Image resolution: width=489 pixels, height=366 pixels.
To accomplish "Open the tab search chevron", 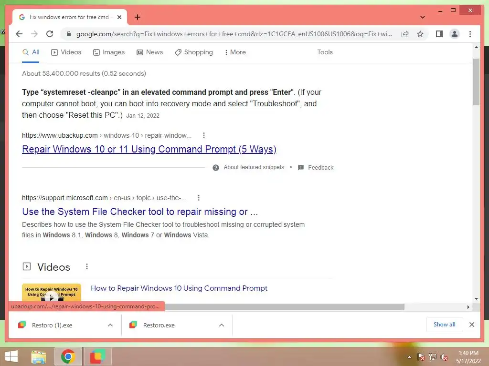I will coord(422,17).
